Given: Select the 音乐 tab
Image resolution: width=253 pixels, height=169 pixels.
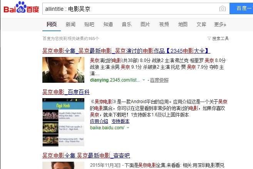Looking at the screenshot, I should click(x=127, y=24).
